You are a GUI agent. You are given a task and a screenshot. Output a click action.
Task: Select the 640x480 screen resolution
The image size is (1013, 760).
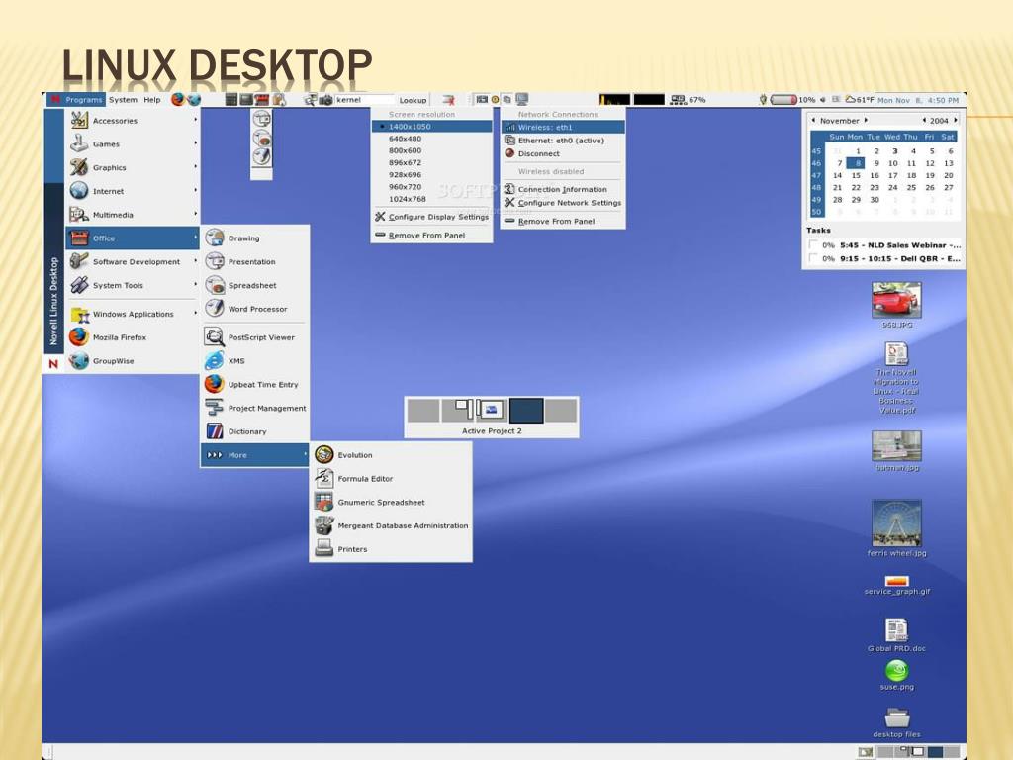pos(431,139)
